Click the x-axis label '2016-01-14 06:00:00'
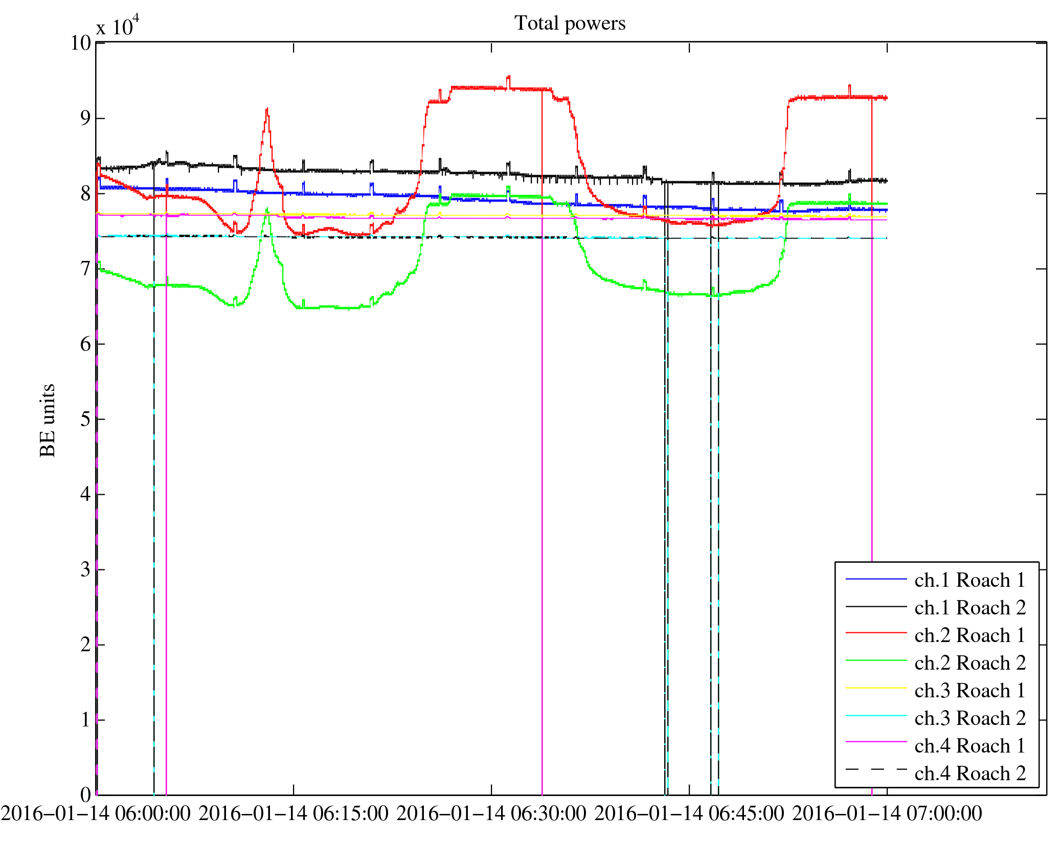The height and width of the screenshot is (861, 1061). tap(96, 813)
